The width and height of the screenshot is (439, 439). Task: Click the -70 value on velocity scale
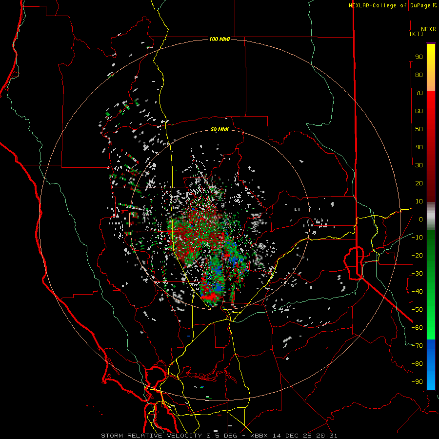coord(417,346)
